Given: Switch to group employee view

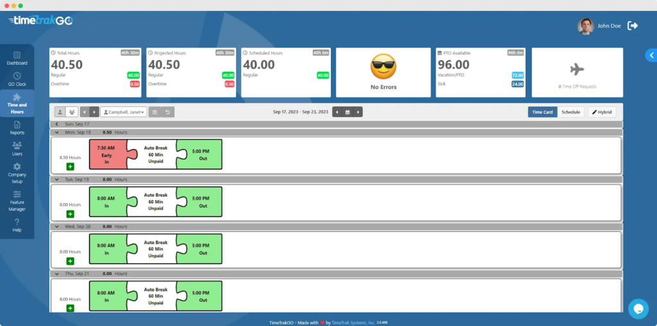Looking at the screenshot, I should tap(72, 111).
